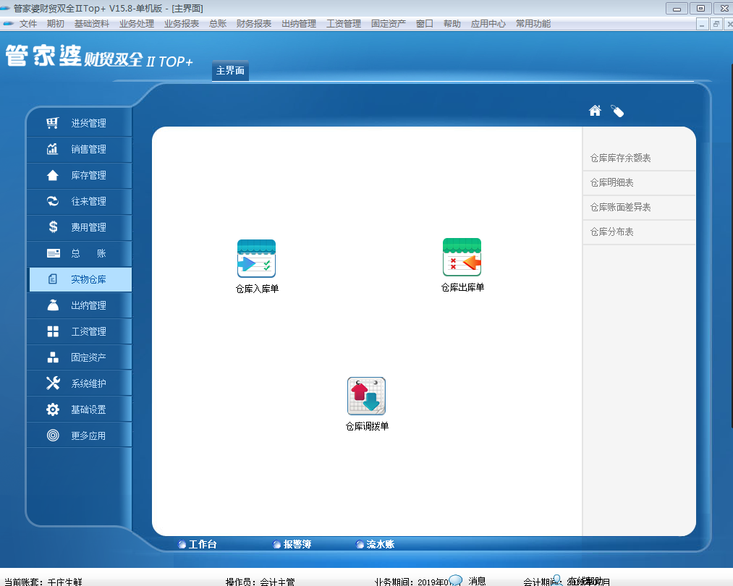The image size is (733, 586).
Task: Click the 销售管理 chart icon
Action: (52, 149)
